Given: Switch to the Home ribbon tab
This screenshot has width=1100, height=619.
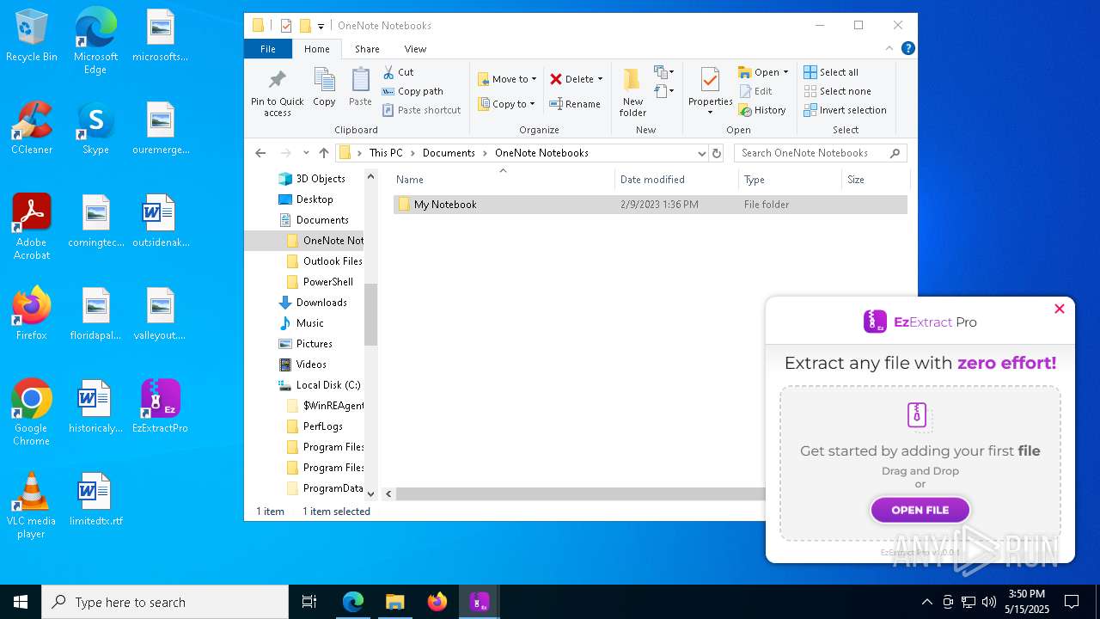Looking at the screenshot, I should (x=317, y=49).
